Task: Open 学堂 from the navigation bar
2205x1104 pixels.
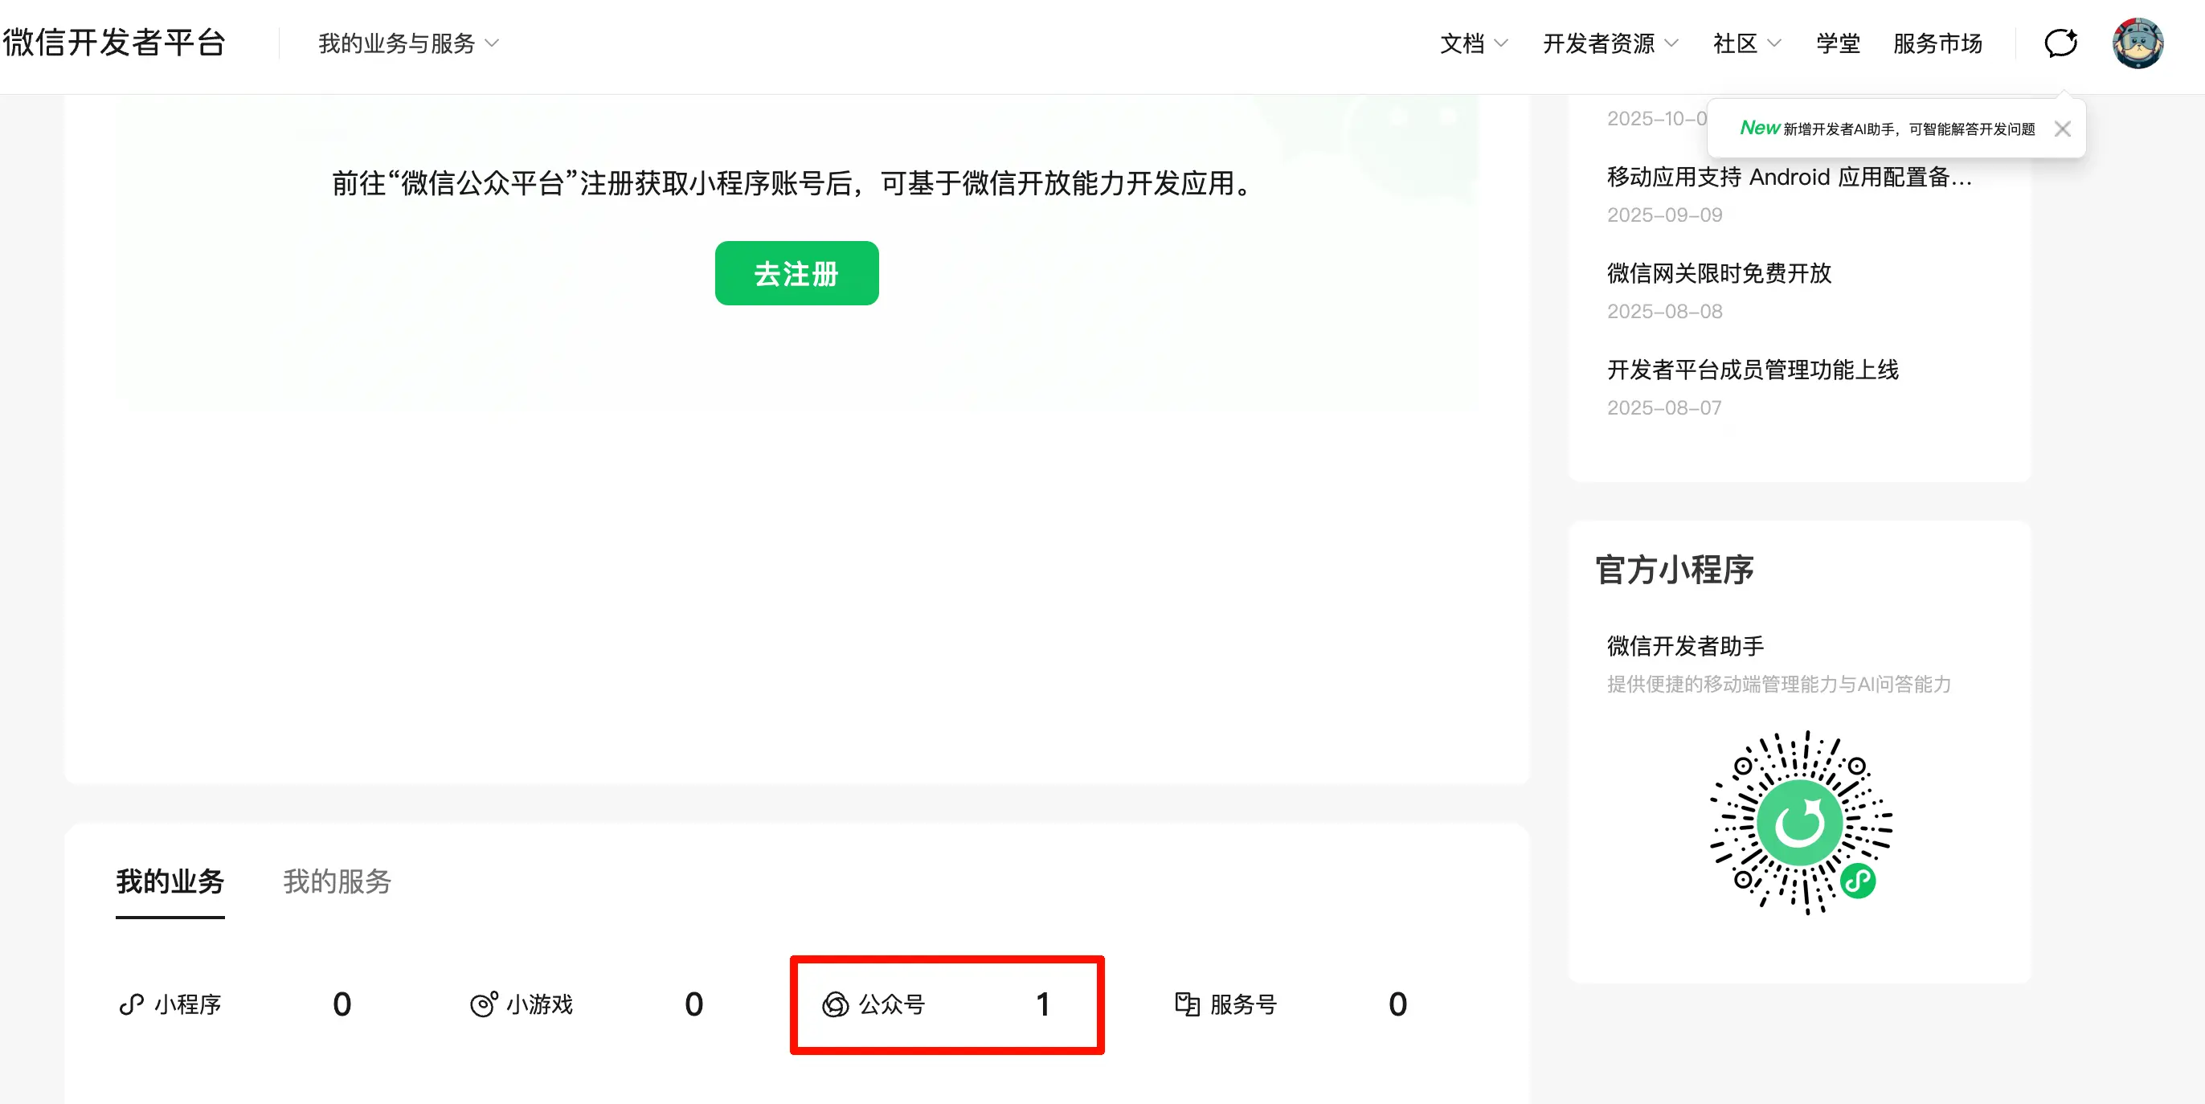Action: 1837,43
